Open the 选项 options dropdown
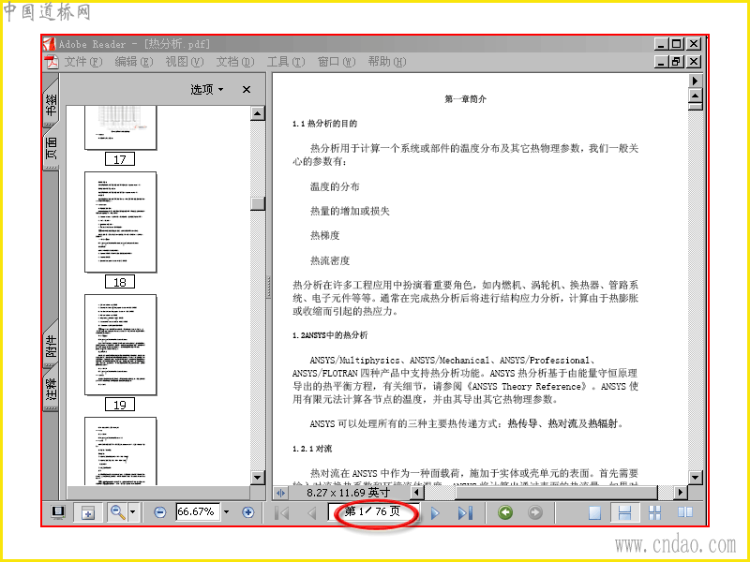Image resolution: width=750 pixels, height=562 pixels. pyautogui.click(x=207, y=89)
